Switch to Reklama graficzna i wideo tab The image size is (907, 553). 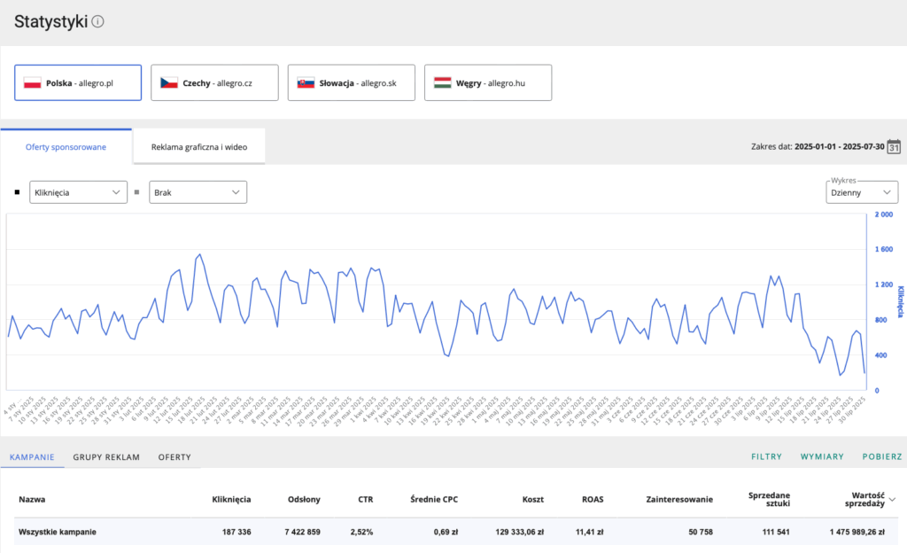[199, 147]
